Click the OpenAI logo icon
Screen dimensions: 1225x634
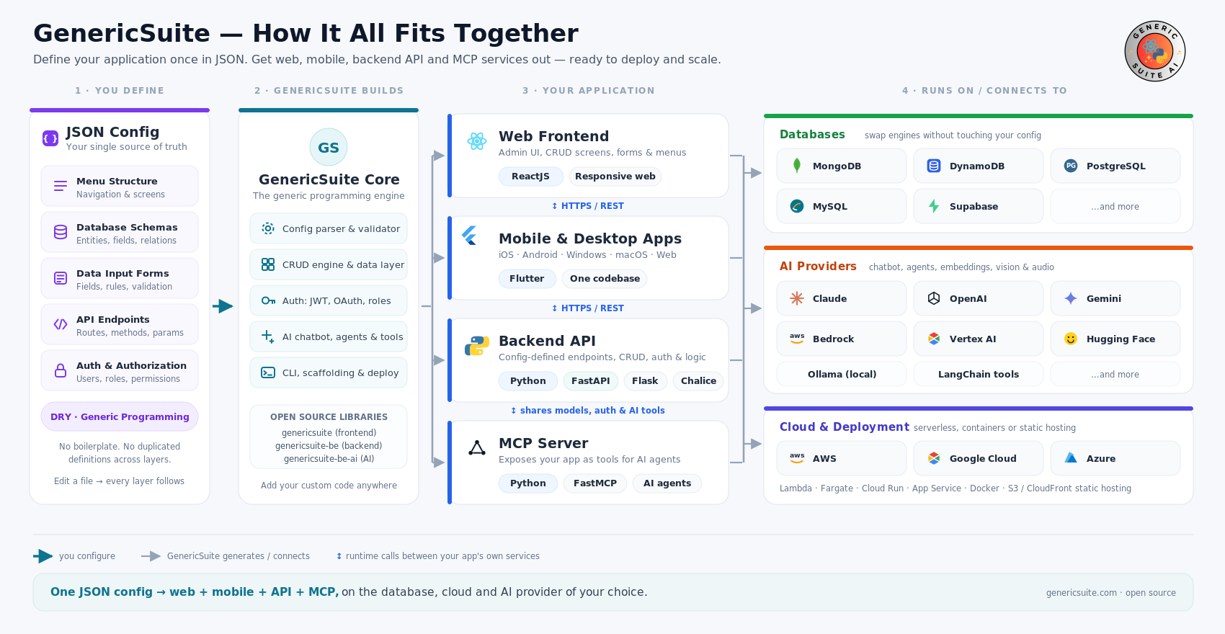(934, 298)
